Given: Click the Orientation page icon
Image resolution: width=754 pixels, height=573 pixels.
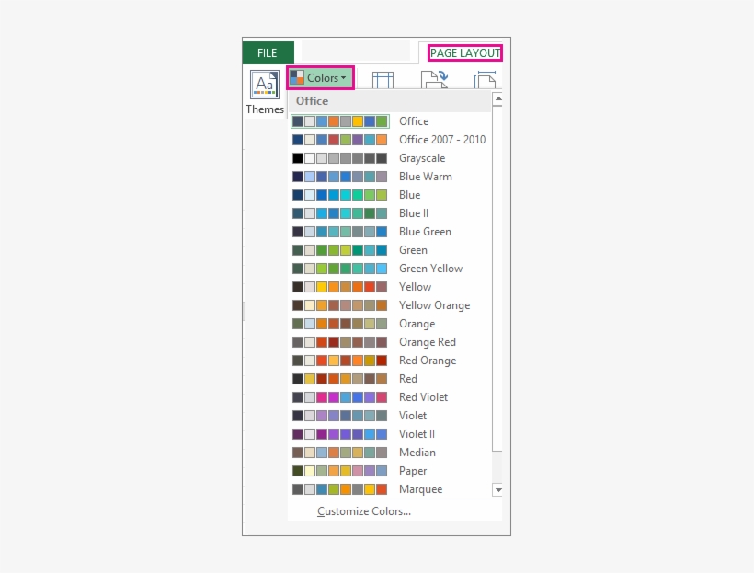Looking at the screenshot, I should tap(434, 79).
